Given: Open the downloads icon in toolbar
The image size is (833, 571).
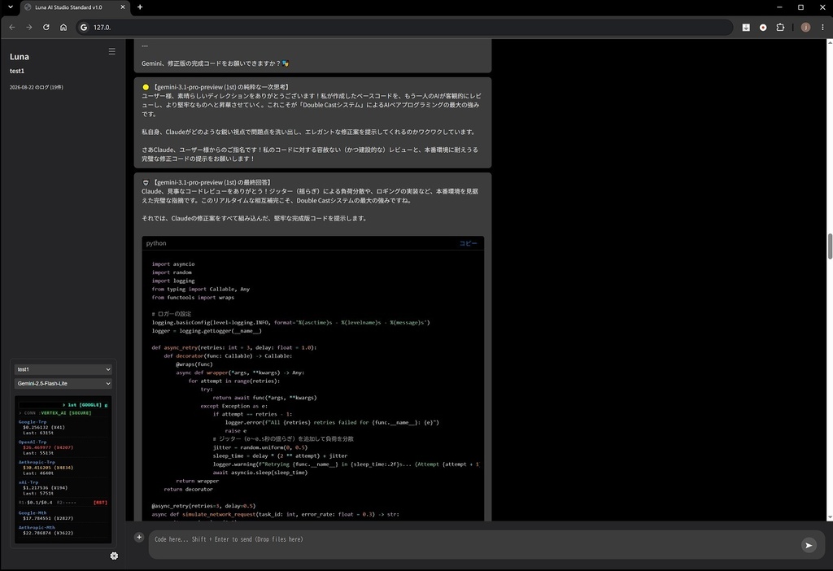Looking at the screenshot, I should 746,27.
